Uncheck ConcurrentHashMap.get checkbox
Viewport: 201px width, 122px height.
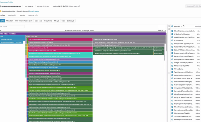[172, 81]
